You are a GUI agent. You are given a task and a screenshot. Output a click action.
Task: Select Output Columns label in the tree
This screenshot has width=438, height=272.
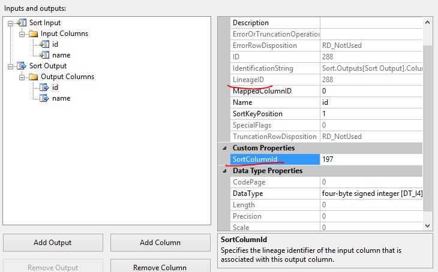(x=68, y=77)
